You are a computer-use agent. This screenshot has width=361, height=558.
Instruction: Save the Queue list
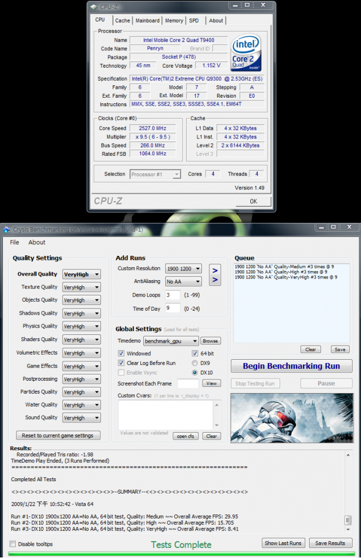point(340,350)
